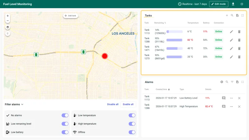Sort tanks by Remaining % column
249x140 pixels.
point(160,23)
